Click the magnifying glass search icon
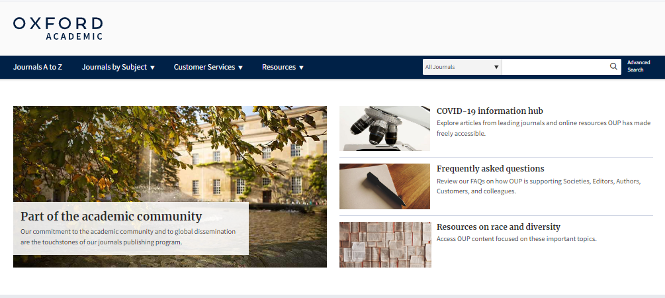Screen dimensions: 665x298 point(613,67)
